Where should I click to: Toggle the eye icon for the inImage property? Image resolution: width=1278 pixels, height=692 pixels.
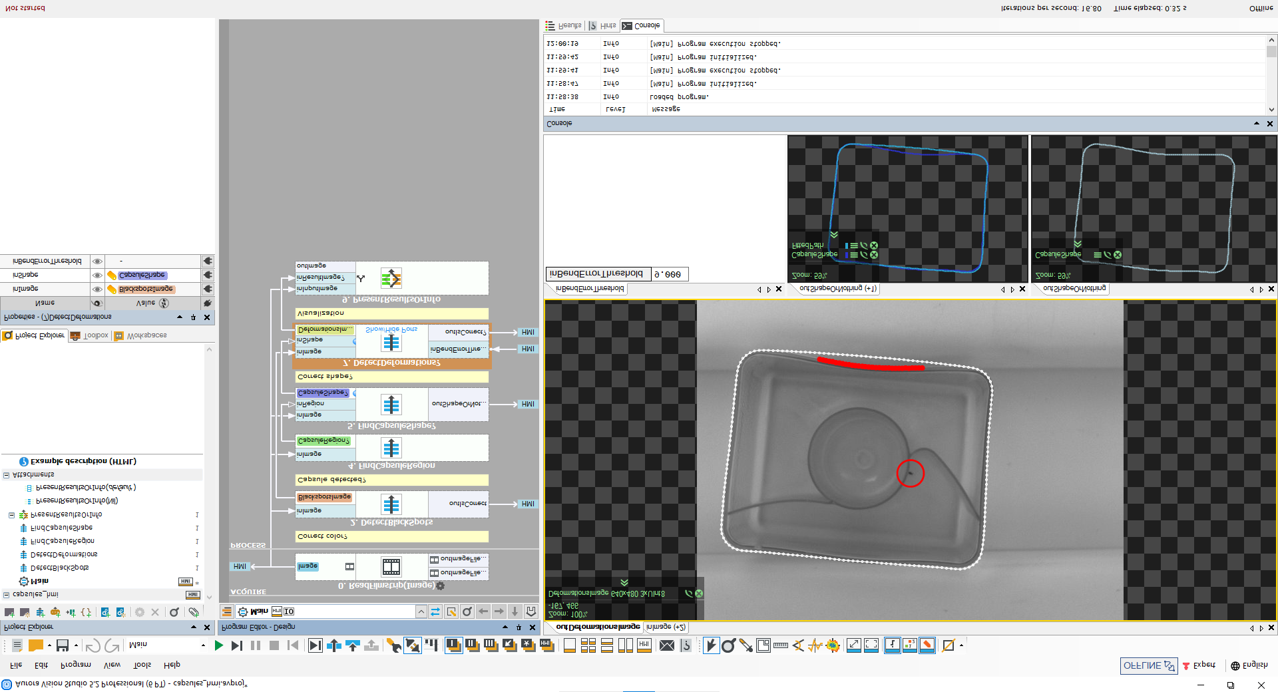point(97,289)
